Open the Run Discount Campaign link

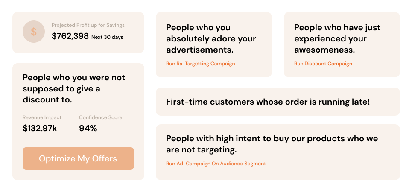[323, 64]
